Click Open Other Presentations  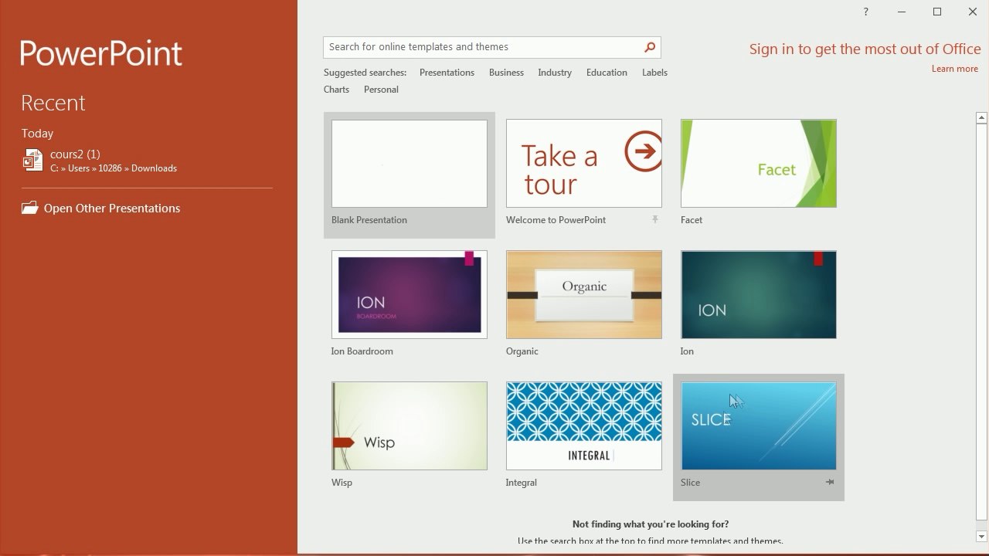(112, 208)
